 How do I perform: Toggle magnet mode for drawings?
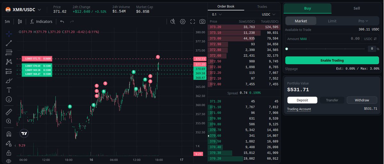9,134
